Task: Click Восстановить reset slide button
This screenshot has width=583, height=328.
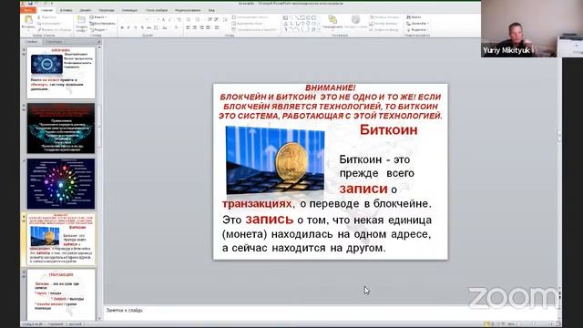Action: point(102,24)
